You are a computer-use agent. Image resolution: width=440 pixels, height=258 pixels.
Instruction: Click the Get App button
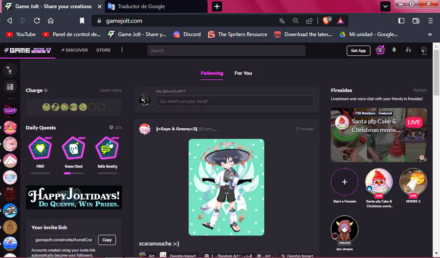click(x=358, y=50)
